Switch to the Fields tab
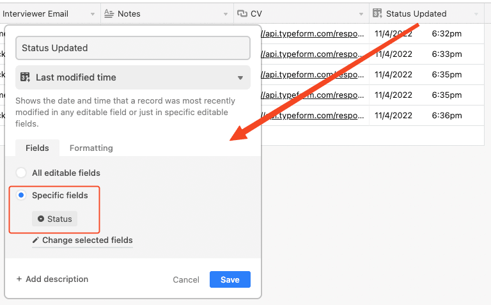 pyautogui.click(x=37, y=148)
